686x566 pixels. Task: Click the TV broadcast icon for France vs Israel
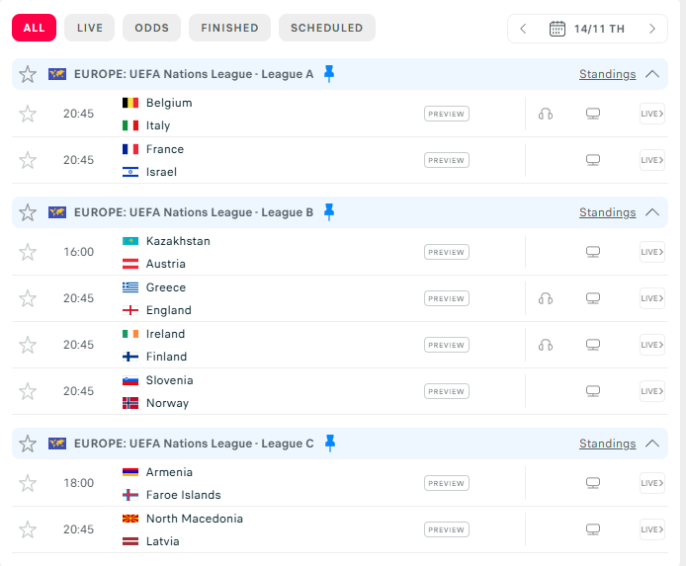(x=593, y=160)
